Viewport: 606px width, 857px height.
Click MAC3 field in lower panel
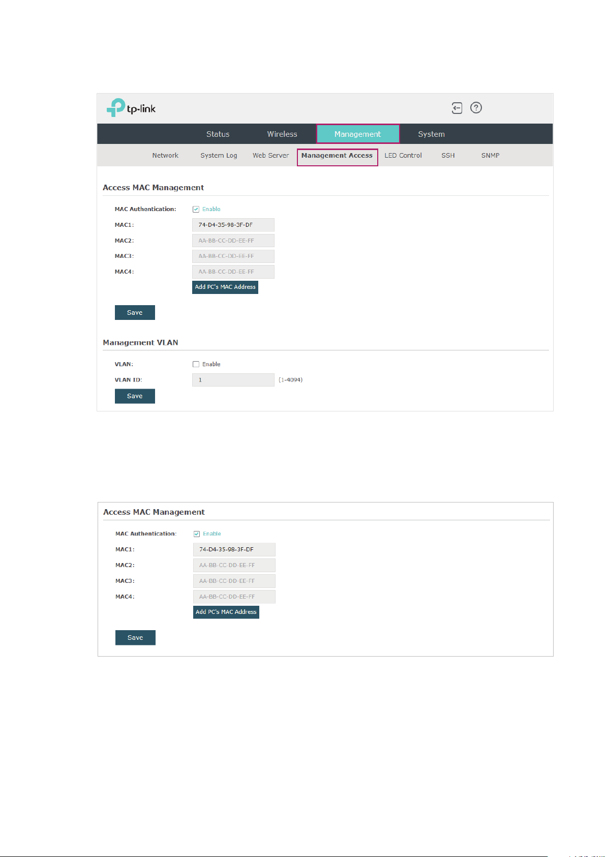(x=234, y=581)
